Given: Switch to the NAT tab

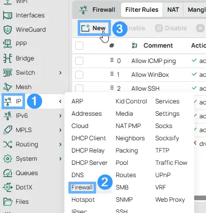Looking at the screenshot, I should 173,10.
